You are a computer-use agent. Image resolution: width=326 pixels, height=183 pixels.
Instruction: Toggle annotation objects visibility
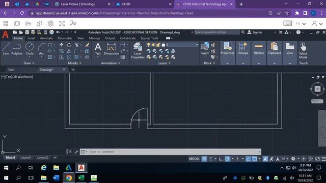[x=265, y=159]
